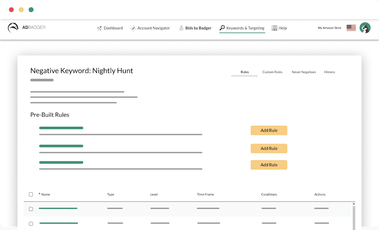
Task: Sort rules by the Name column arrow
Action: pyautogui.click(x=39, y=194)
